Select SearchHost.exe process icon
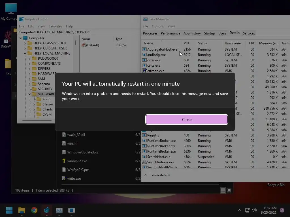The height and width of the screenshot is (217, 290). (144, 157)
